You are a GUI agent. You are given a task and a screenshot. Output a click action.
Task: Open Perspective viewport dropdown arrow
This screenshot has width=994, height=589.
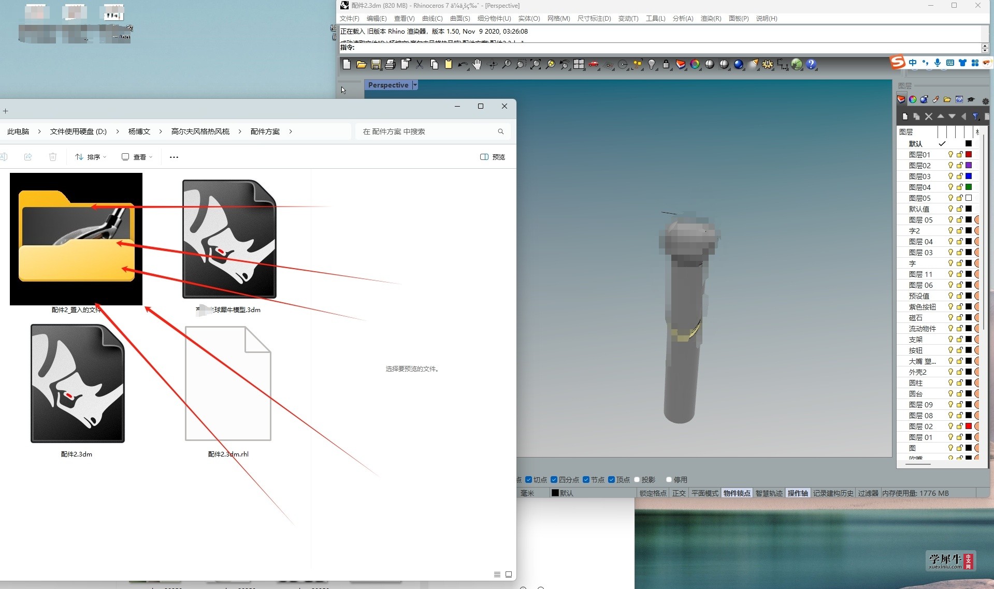pyautogui.click(x=415, y=85)
